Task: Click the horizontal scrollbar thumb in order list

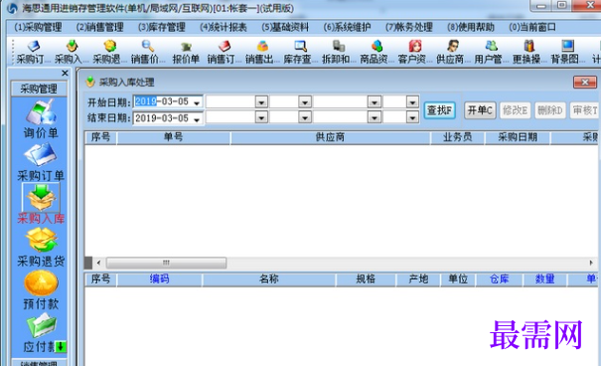Action: (x=166, y=263)
